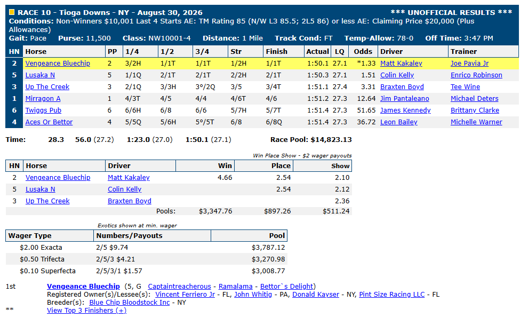Open sire Captaintreacherous link
This screenshot has height=317, width=520.
pos(179,287)
